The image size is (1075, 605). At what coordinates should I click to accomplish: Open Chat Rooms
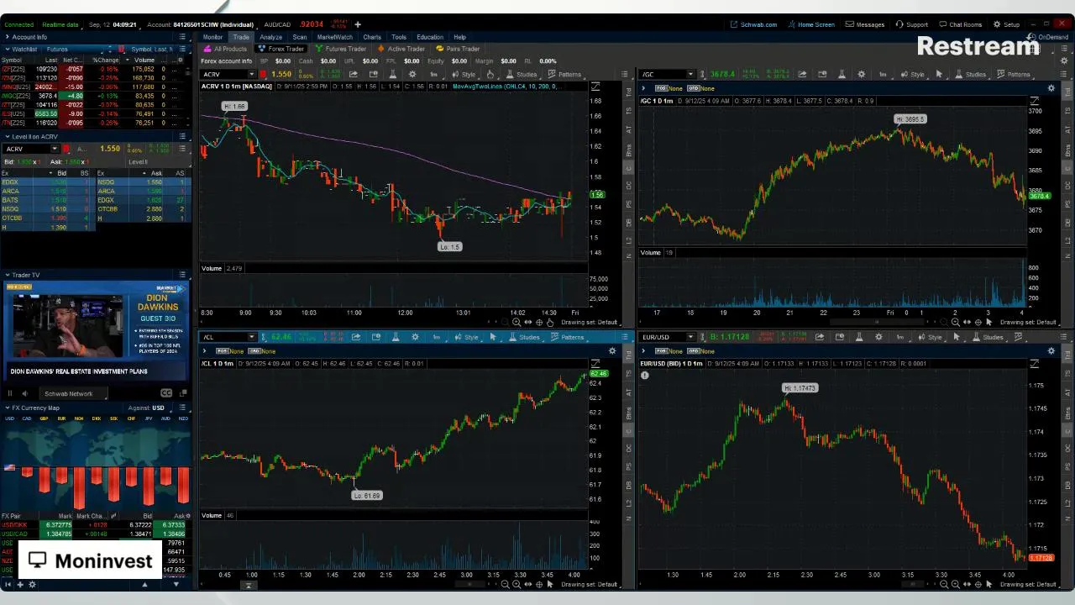(961, 24)
